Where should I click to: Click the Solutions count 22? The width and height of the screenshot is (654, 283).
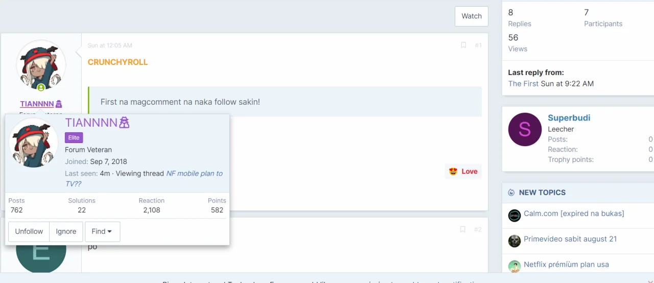[x=82, y=210]
